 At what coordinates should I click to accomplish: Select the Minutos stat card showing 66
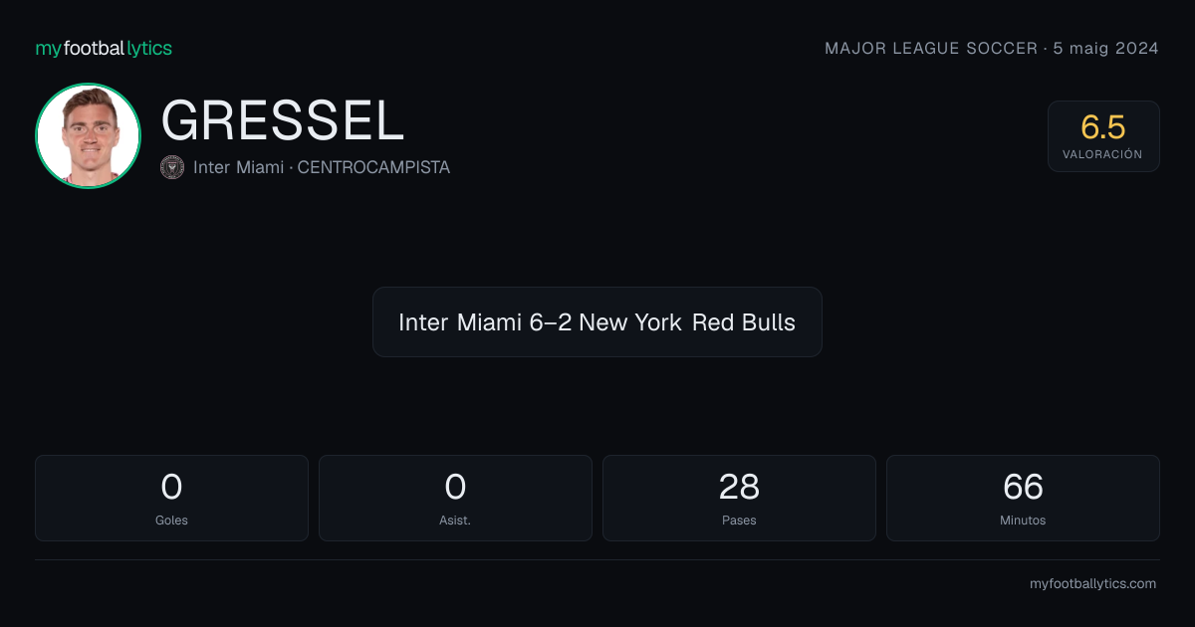pyautogui.click(x=1023, y=498)
